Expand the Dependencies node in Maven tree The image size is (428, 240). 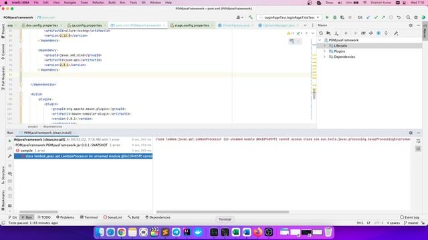tap(325, 57)
